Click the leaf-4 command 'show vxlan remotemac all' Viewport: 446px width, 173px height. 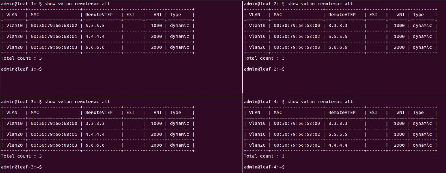(x=320, y=102)
